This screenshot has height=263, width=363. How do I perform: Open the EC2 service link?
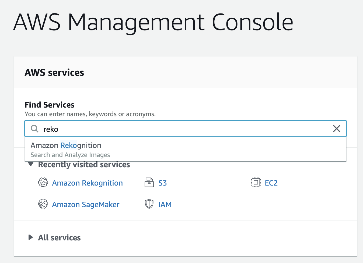pos(271,183)
